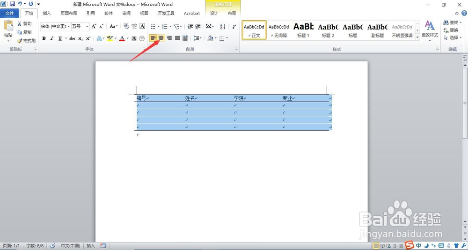Toggle Underline formatting
468x250 pixels.
[60, 38]
